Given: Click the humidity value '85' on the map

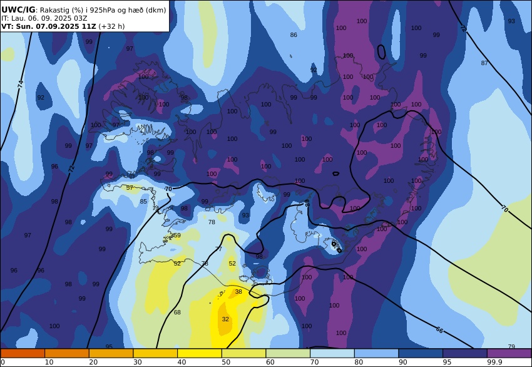Looking at the screenshot, I should pos(143,201).
